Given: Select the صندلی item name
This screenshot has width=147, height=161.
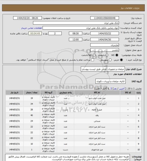Looking at the screenshot, I should (x=97, y=121).
